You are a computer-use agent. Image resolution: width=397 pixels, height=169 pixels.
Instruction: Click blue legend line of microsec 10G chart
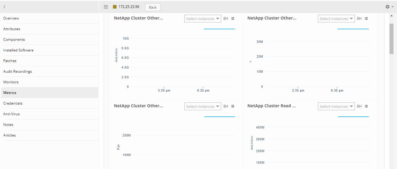tap(219, 29)
